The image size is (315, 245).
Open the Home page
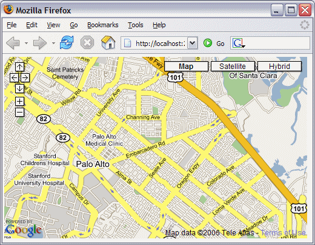click(108, 42)
